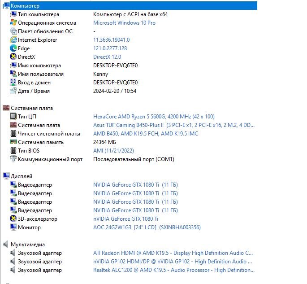Open the Asus TUF Gaming B450-Plus II link

pyautogui.click(x=174, y=125)
